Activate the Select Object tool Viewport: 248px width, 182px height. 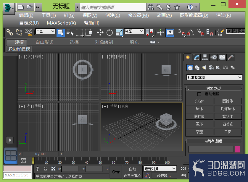coord(61,32)
